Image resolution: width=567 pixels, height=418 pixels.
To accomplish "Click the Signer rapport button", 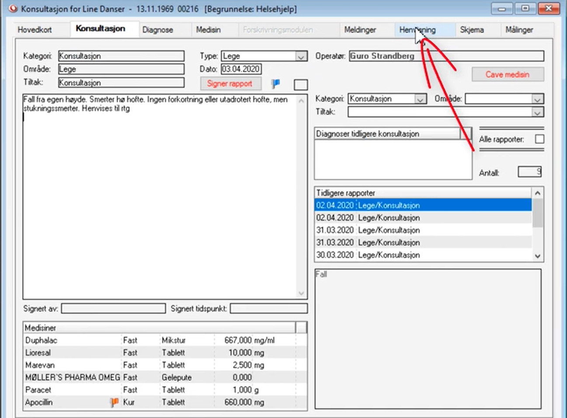I will click(x=230, y=83).
